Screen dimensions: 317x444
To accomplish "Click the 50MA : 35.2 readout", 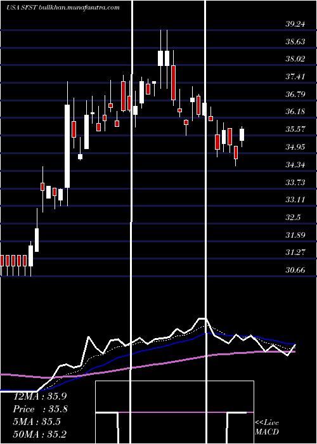I will (x=40, y=434).
